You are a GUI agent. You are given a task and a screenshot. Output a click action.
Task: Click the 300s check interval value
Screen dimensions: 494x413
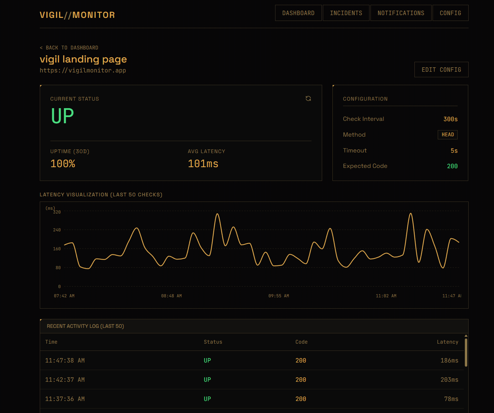[x=450, y=119]
